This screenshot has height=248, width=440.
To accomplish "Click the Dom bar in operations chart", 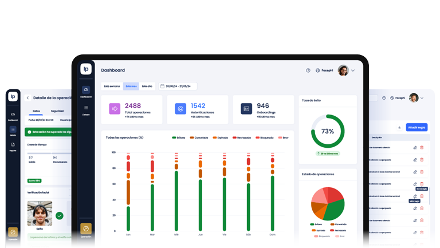I will pos(273,192).
